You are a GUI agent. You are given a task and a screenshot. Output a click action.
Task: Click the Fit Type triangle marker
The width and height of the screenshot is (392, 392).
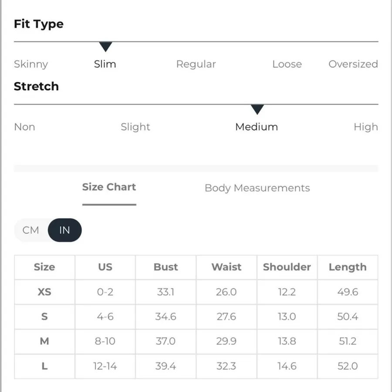(105, 47)
